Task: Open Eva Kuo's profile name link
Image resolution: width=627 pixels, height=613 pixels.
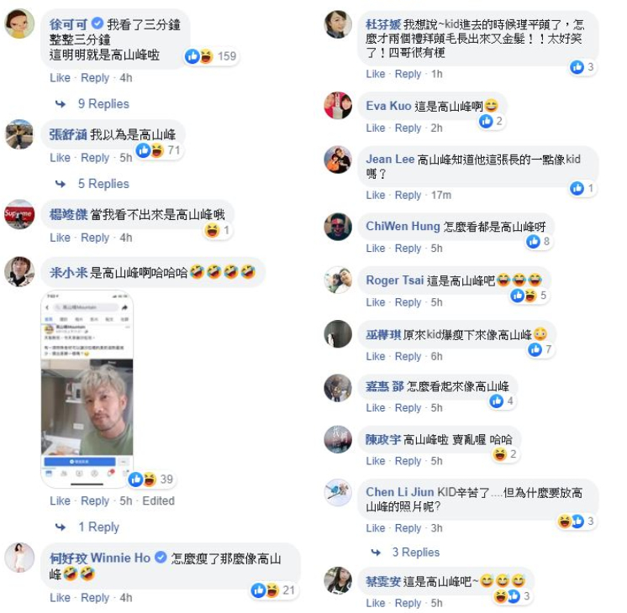Action: click(x=388, y=106)
